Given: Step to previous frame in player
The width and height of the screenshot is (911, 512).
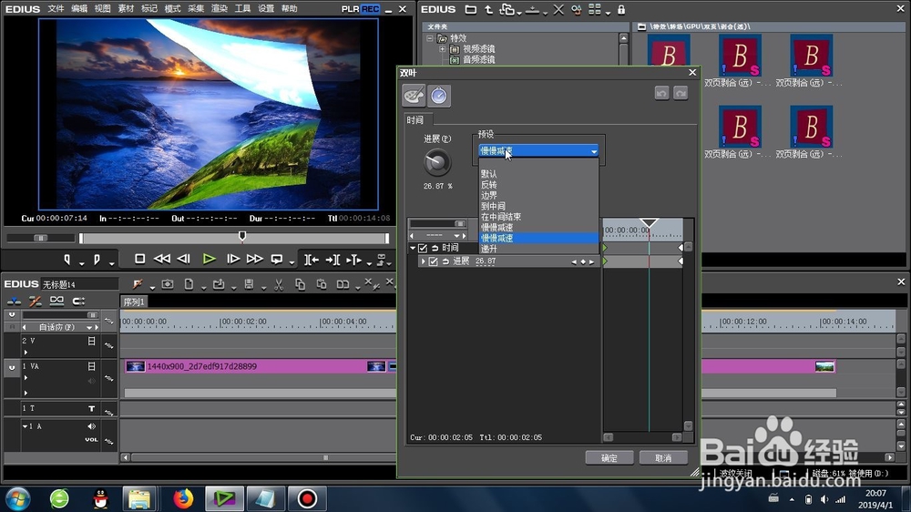Looking at the screenshot, I should [x=184, y=260].
